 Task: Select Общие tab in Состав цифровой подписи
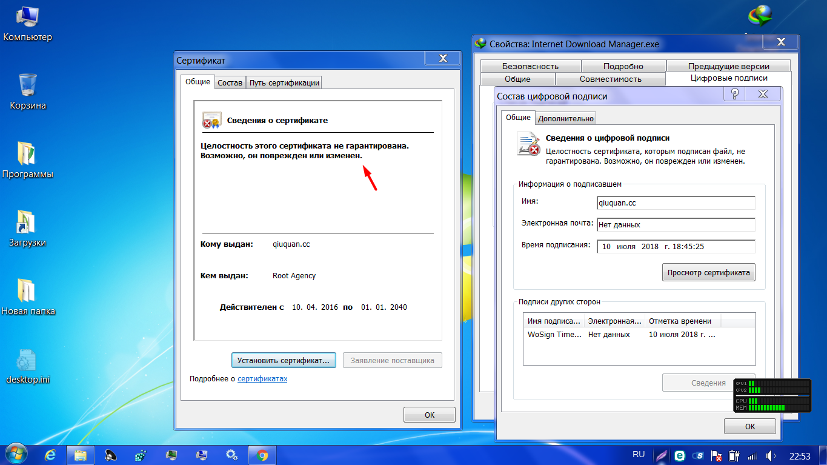point(518,117)
